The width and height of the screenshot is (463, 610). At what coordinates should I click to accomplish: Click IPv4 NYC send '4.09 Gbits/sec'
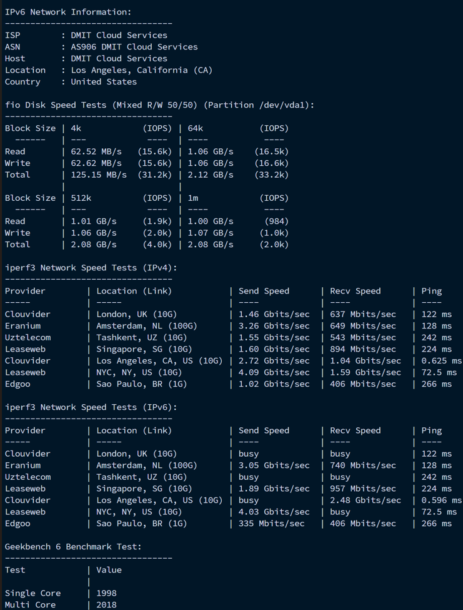274,373
